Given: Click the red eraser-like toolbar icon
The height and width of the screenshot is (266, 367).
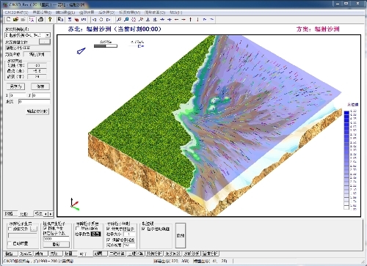Looking at the screenshot, I should [x=76, y=20].
